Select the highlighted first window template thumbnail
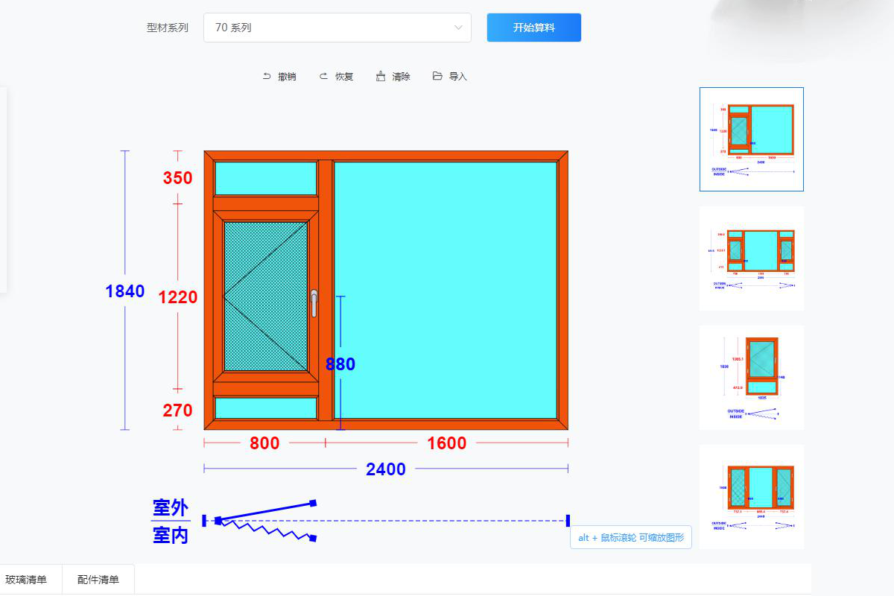894x596 pixels. (x=751, y=139)
